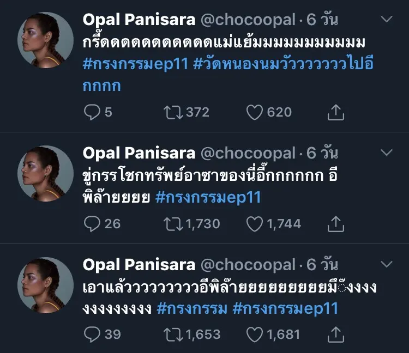
Task: Share the first tweet
Action: click(x=336, y=112)
